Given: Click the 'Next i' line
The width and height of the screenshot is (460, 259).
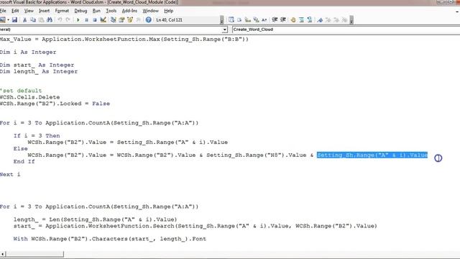Looking at the screenshot, I should click(x=10, y=174).
